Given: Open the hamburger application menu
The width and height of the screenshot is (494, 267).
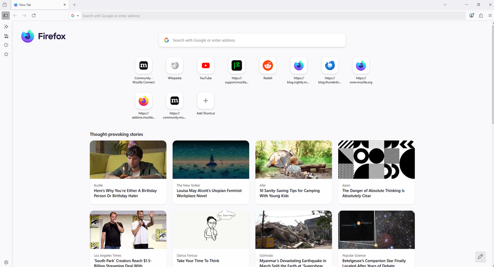Looking at the screenshot, I should [x=490, y=15].
